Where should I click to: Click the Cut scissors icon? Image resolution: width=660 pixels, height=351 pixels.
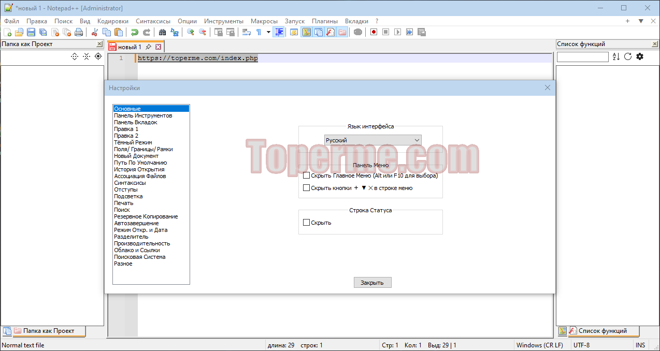(x=95, y=32)
